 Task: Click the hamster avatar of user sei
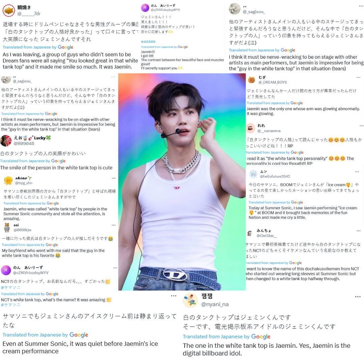pos(7,227)
